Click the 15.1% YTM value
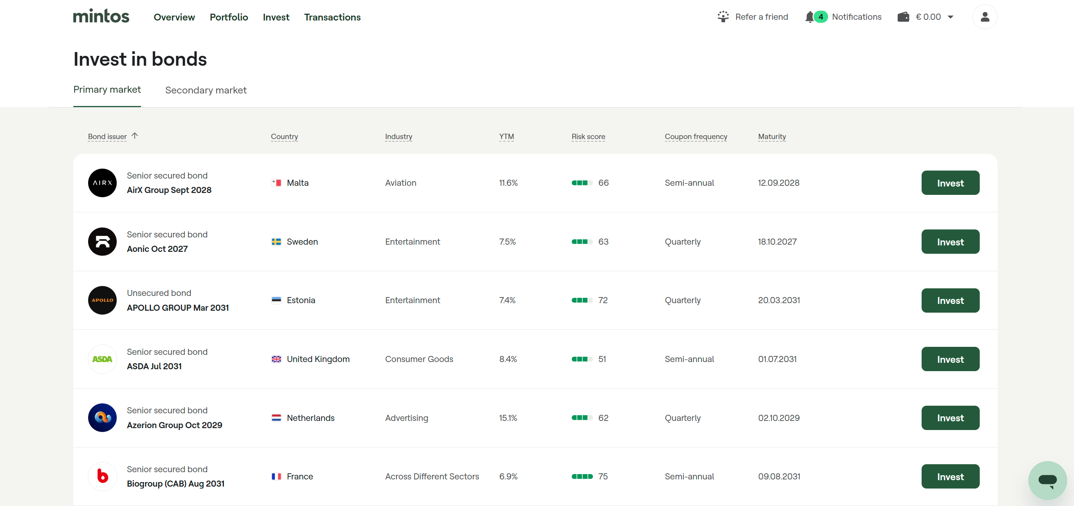The image size is (1074, 506). click(x=508, y=418)
